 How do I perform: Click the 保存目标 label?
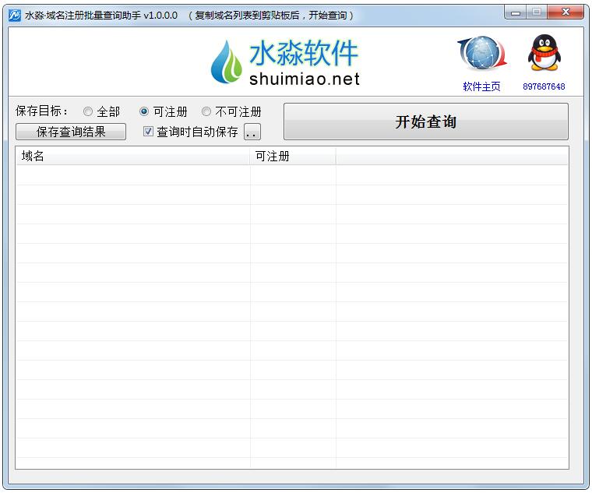[x=41, y=111]
